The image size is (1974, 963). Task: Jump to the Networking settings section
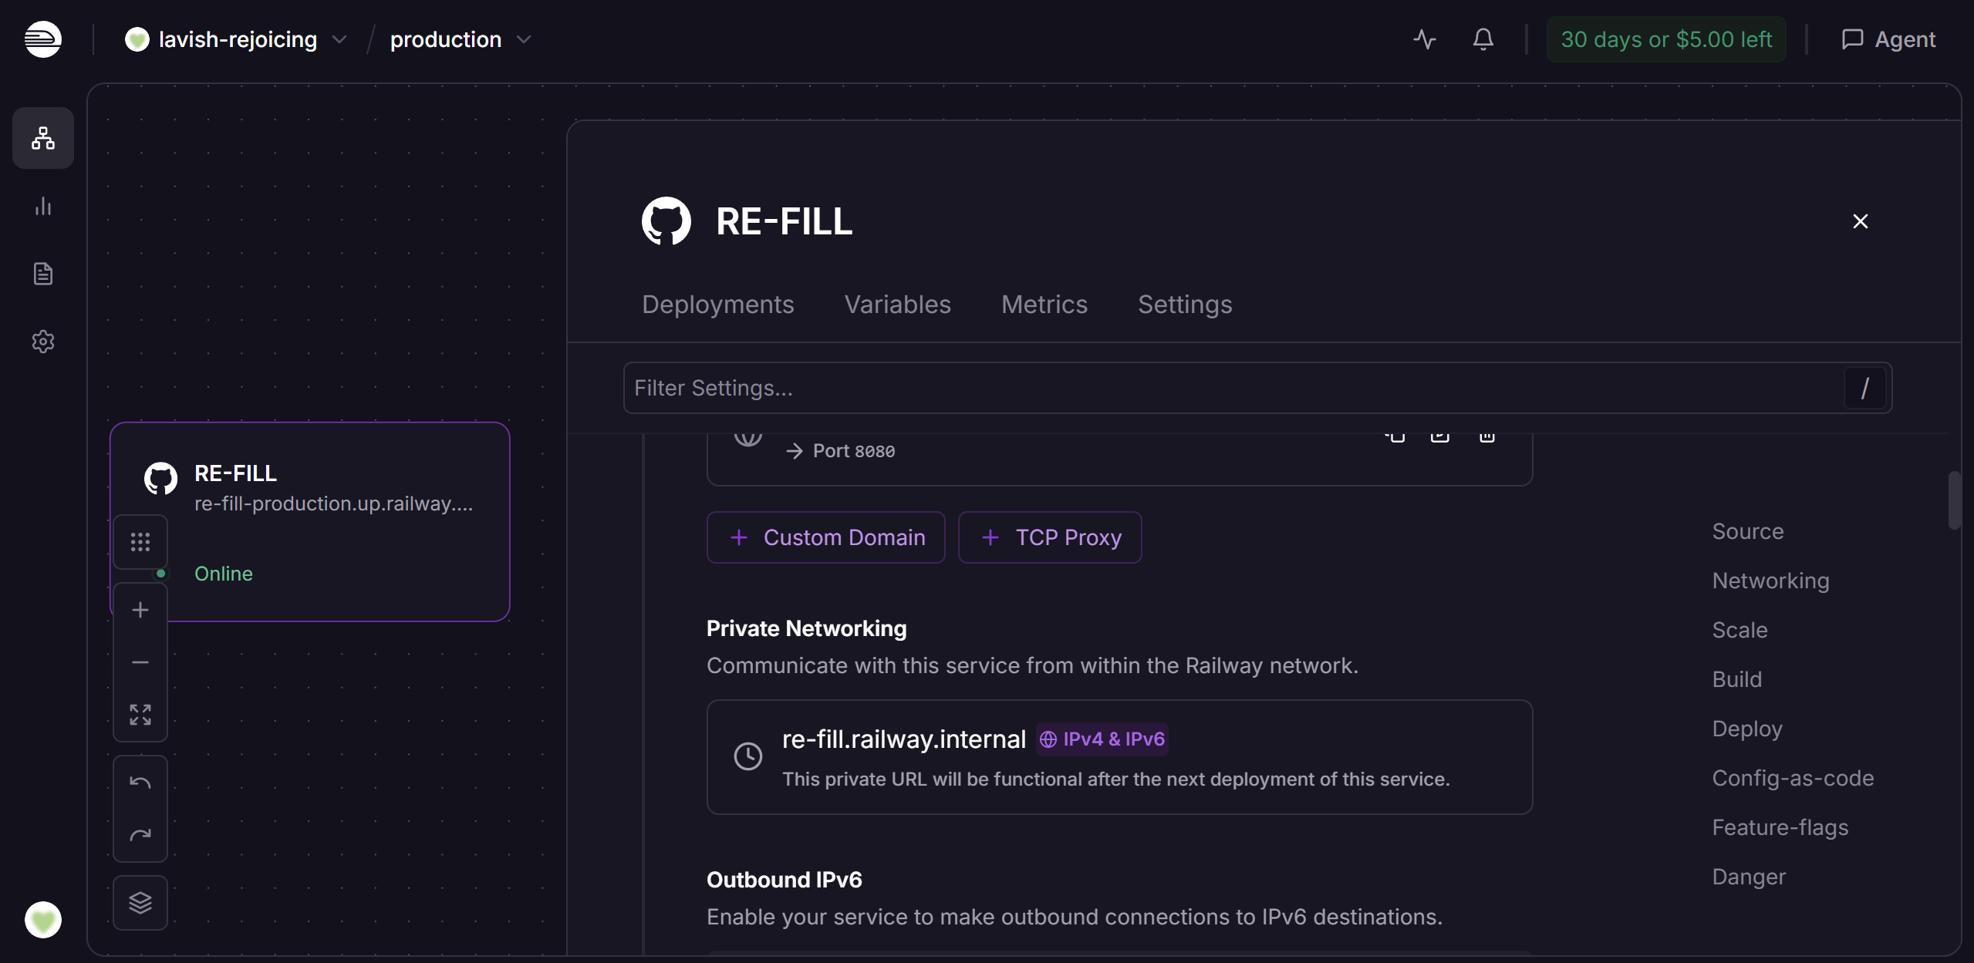1771,581
